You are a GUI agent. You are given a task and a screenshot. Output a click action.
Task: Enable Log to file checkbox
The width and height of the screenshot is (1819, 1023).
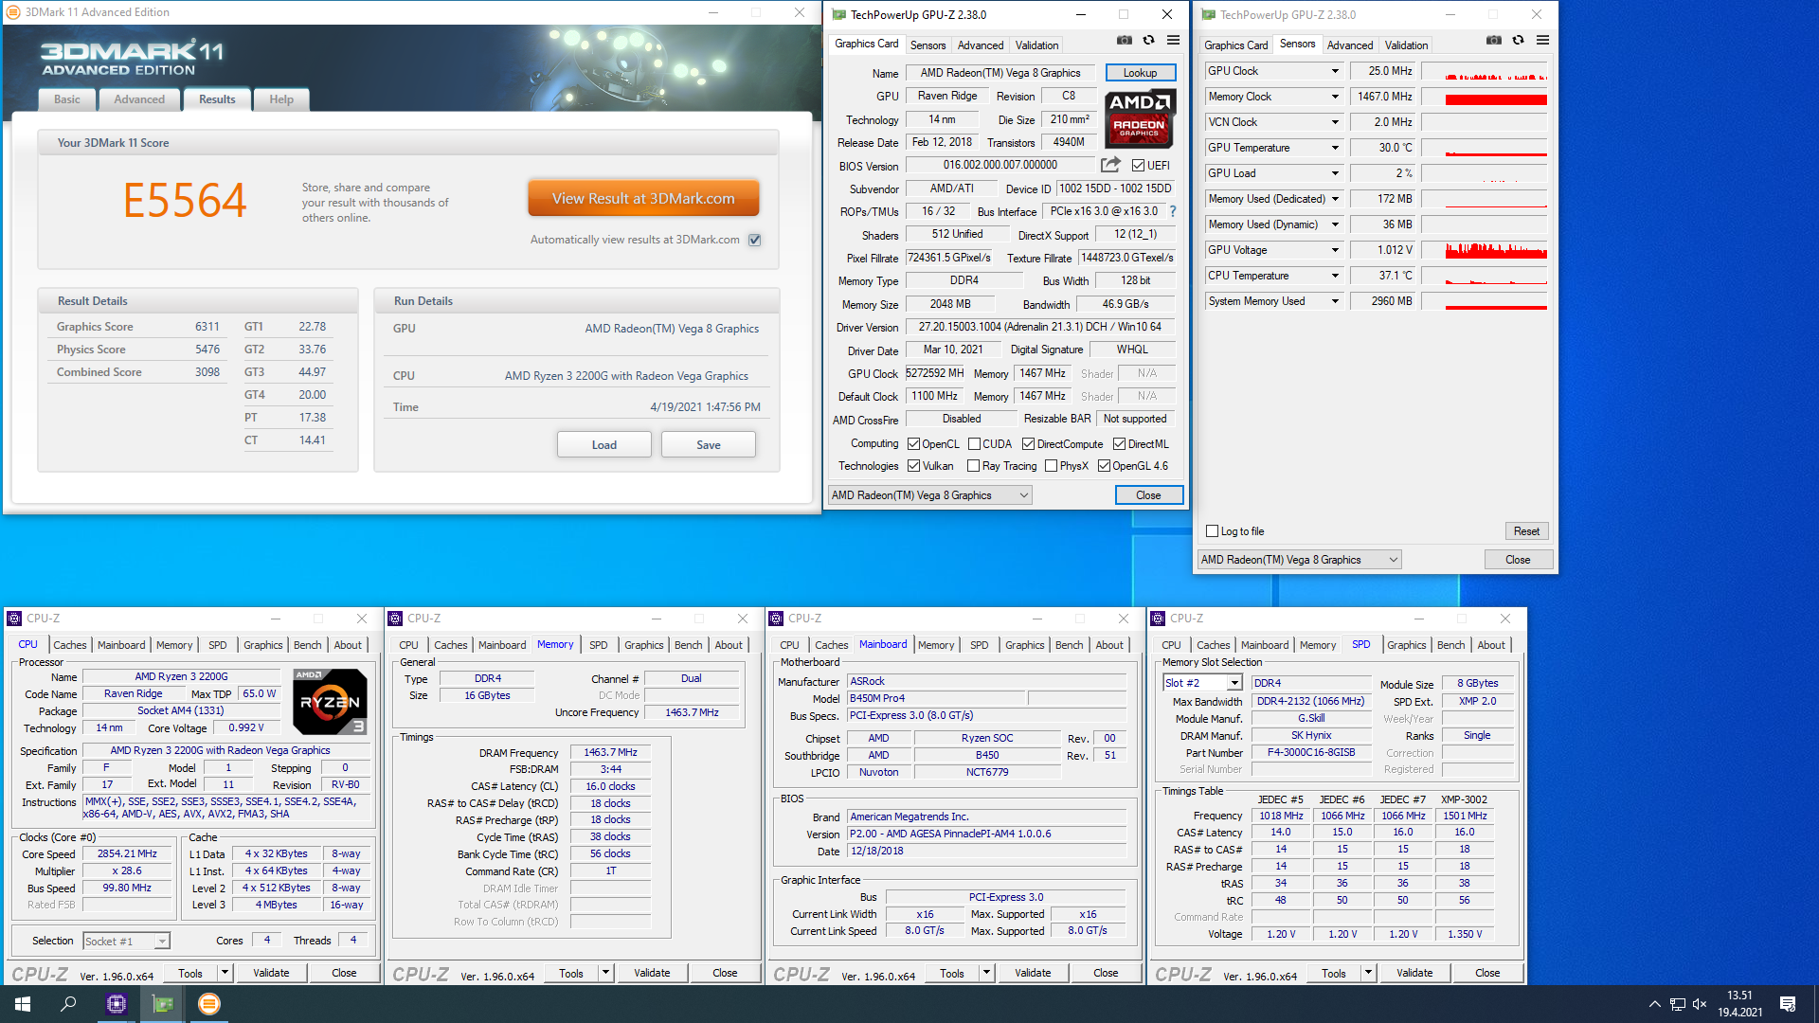(1212, 531)
